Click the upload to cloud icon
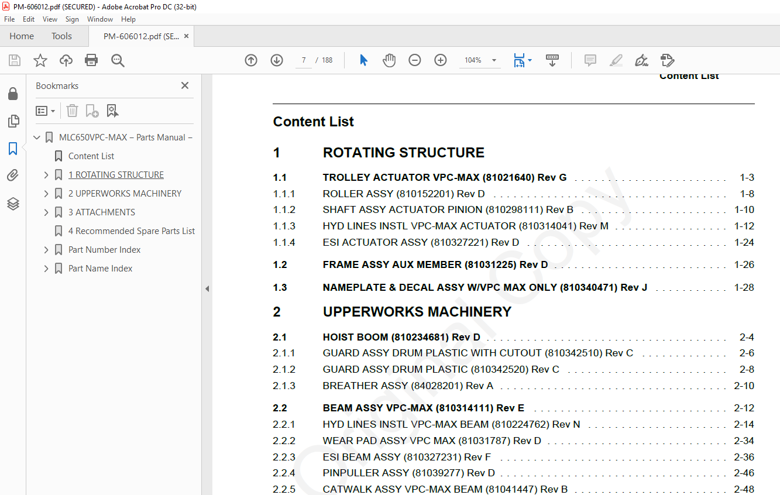Viewport: 780px width, 495px height. (66, 60)
